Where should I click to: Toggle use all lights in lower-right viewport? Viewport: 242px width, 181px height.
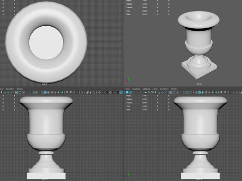click(x=213, y=93)
